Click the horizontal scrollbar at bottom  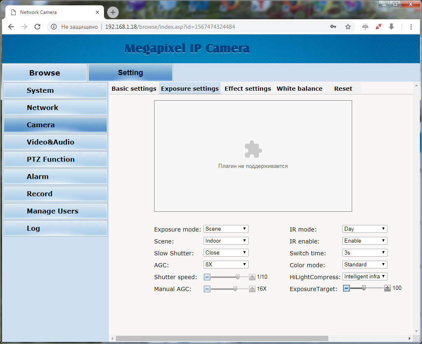pyautogui.click(x=222, y=338)
